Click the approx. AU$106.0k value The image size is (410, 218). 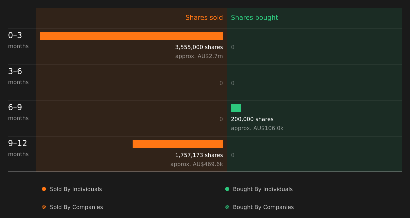click(257, 128)
